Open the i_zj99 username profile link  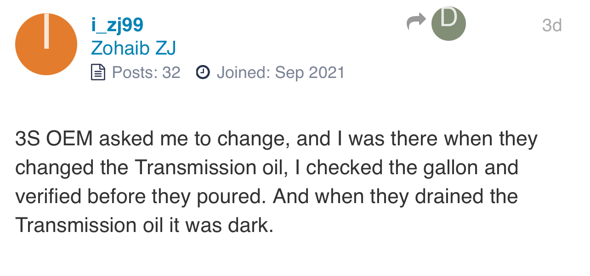click(117, 24)
